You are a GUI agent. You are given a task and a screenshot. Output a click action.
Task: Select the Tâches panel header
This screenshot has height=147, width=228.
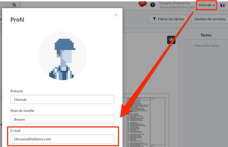[206, 35]
